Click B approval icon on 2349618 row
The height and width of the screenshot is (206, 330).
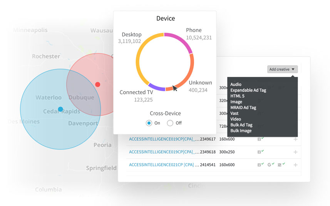tap(261, 152)
